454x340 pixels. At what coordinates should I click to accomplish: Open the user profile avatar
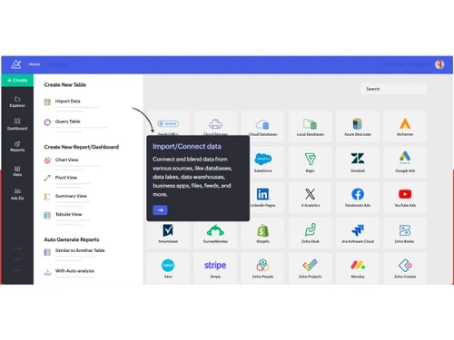(x=439, y=64)
